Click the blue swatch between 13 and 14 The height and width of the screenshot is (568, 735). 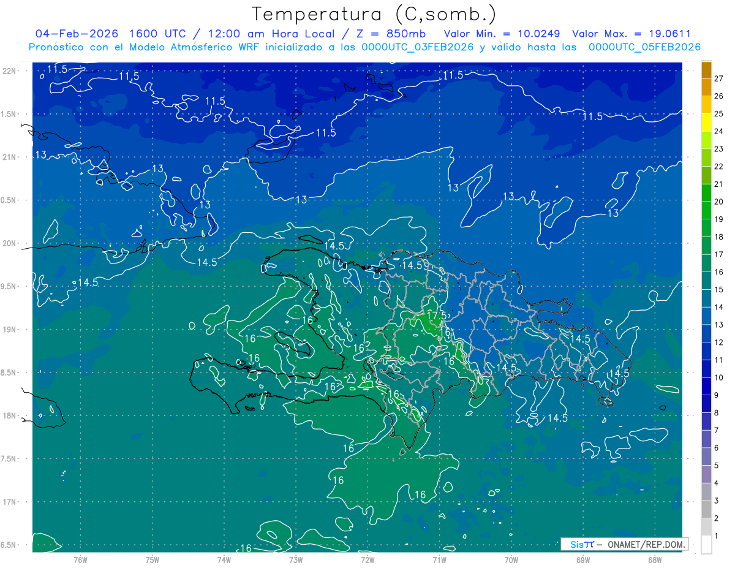coord(706,316)
